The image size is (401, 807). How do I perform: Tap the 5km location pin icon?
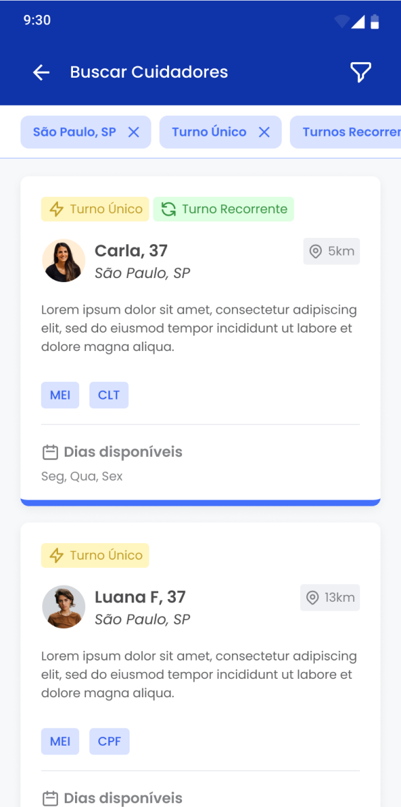[316, 252]
